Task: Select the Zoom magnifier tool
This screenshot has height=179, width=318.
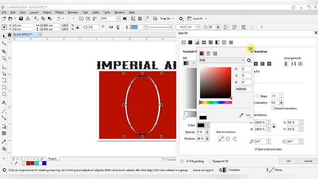Action: tap(4, 59)
